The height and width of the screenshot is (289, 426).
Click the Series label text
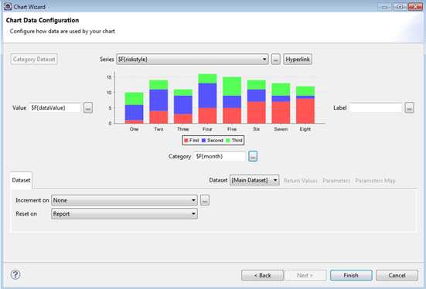[x=107, y=59]
